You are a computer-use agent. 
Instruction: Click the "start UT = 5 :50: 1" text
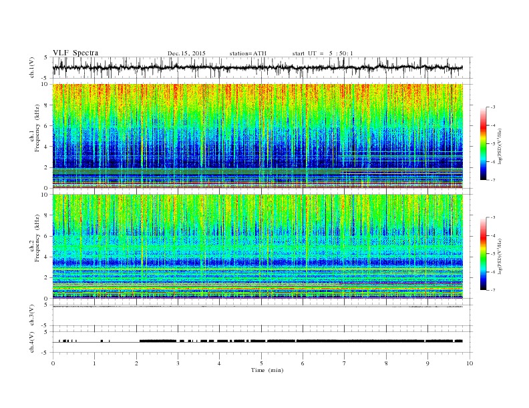tap(323, 53)
